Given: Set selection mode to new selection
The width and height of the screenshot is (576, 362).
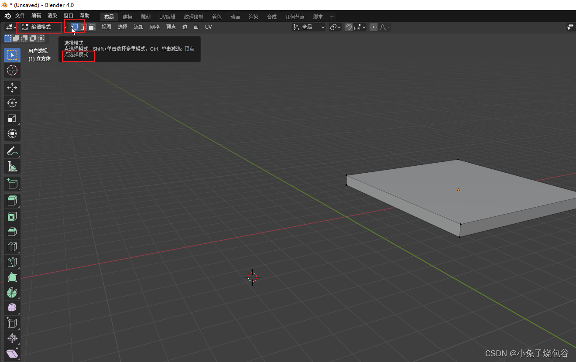Looking at the screenshot, I should (x=8, y=38).
